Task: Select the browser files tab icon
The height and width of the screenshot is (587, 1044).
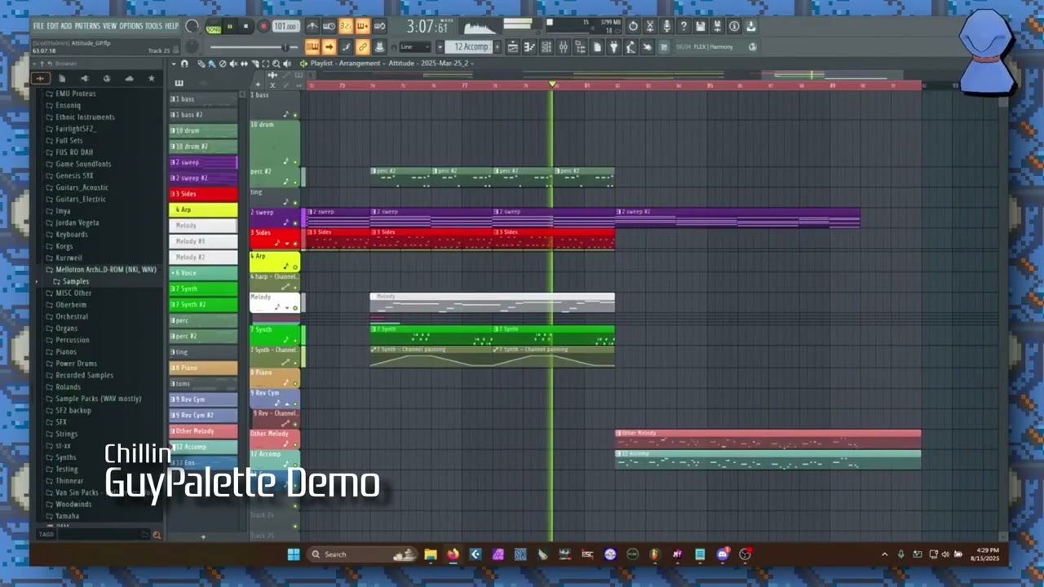Action: point(63,78)
